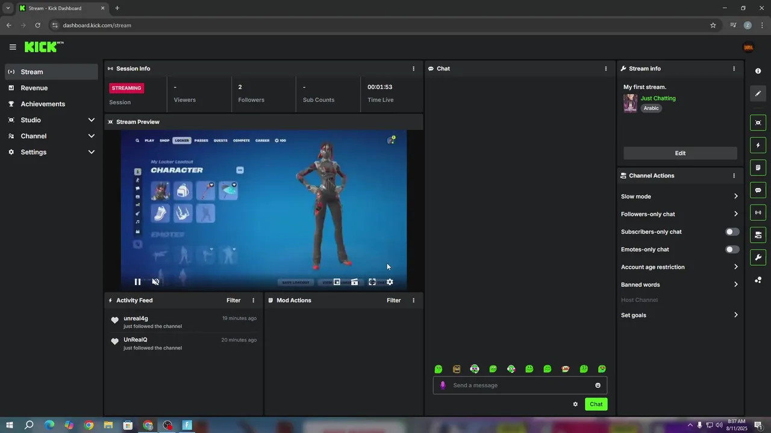Open the stream preview settings gear
771x433 pixels.
click(x=390, y=281)
